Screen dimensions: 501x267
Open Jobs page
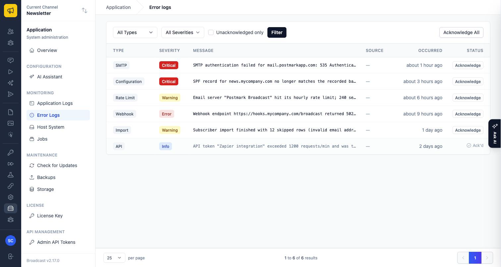pos(58,139)
